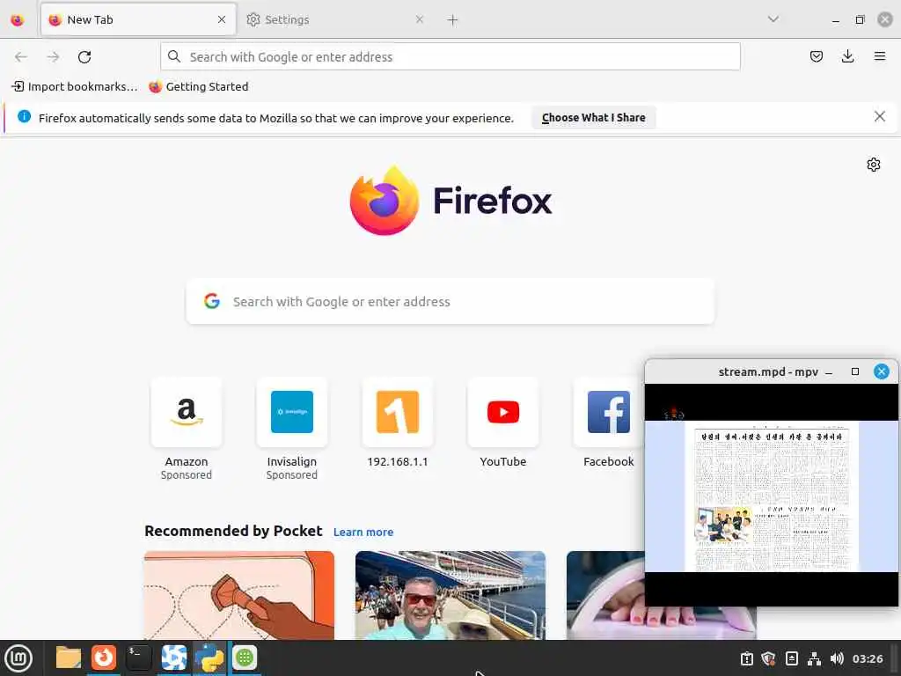Open the volume control tray icon

tap(838, 658)
